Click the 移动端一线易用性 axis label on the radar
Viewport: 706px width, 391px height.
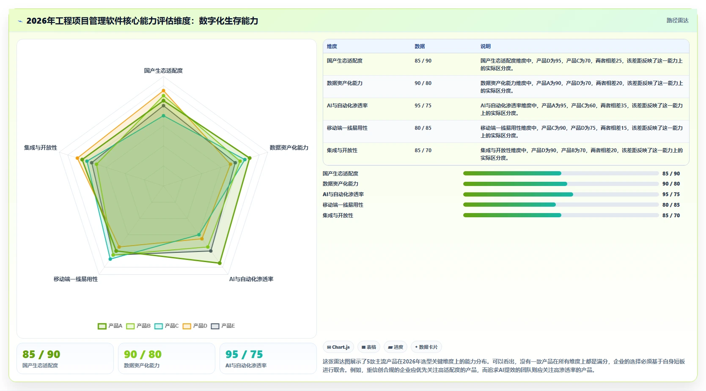pyautogui.click(x=76, y=279)
